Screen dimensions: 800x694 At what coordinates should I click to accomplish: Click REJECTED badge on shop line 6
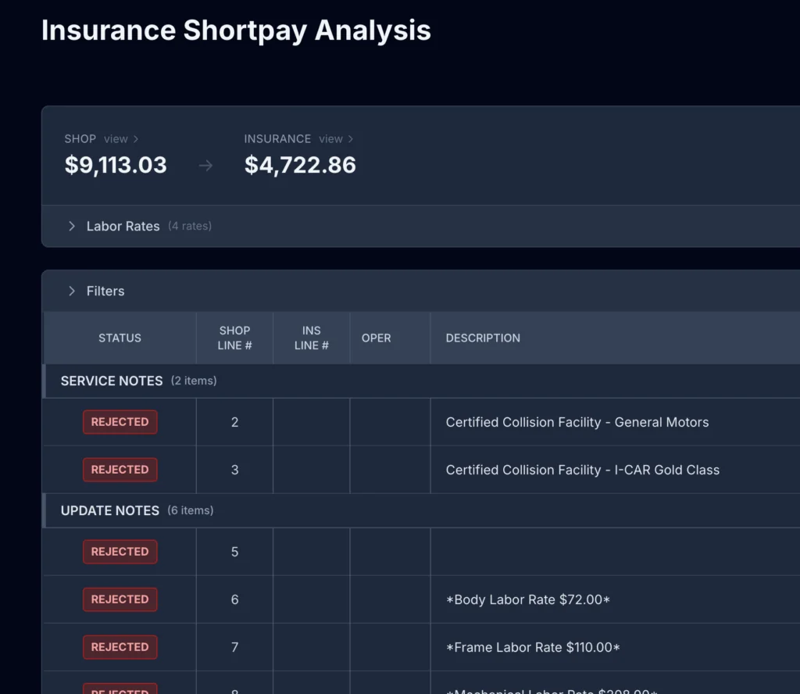(120, 599)
